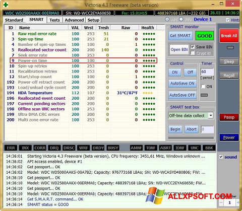Viewport: 242px width, 211px height.
Task: Select the API radio button
Action: pos(167,19)
